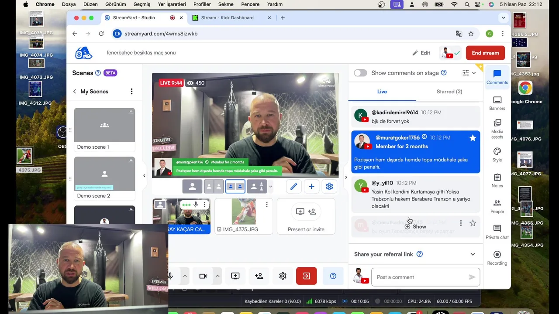Screen dimensions: 559x314
Task: Click Present or invite card
Action: tap(306, 217)
